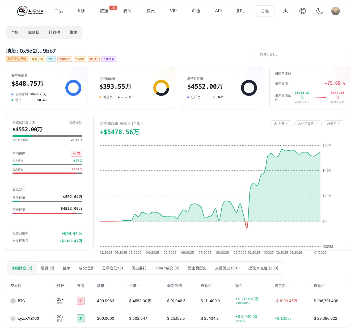Switch to the 交易历史 (591) tab
The width and height of the screenshot is (351, 328).
coord(227,268)
